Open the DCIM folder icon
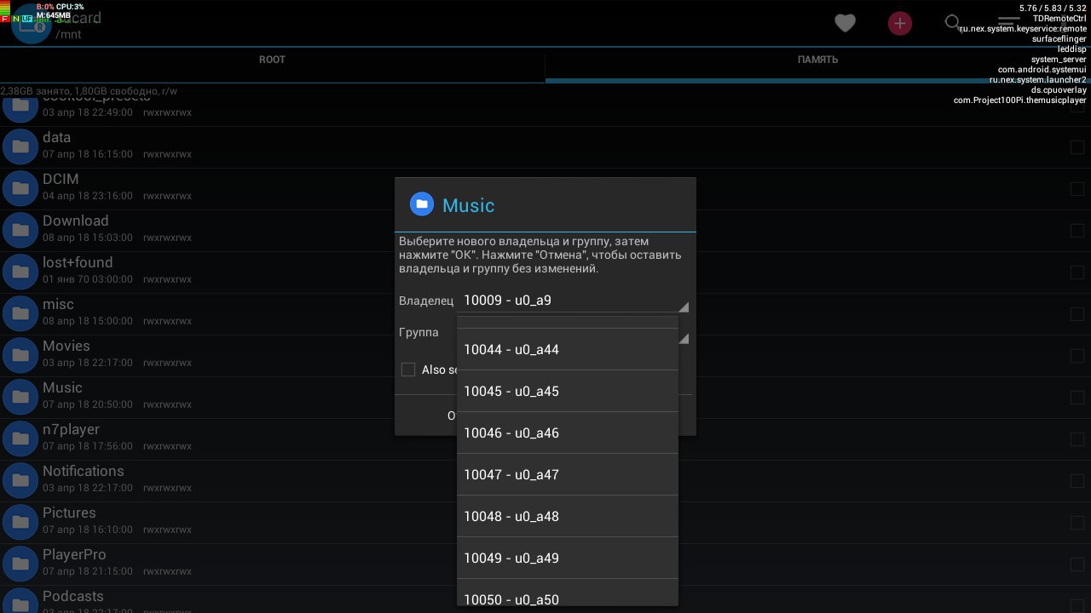 [x=20, y=188]
